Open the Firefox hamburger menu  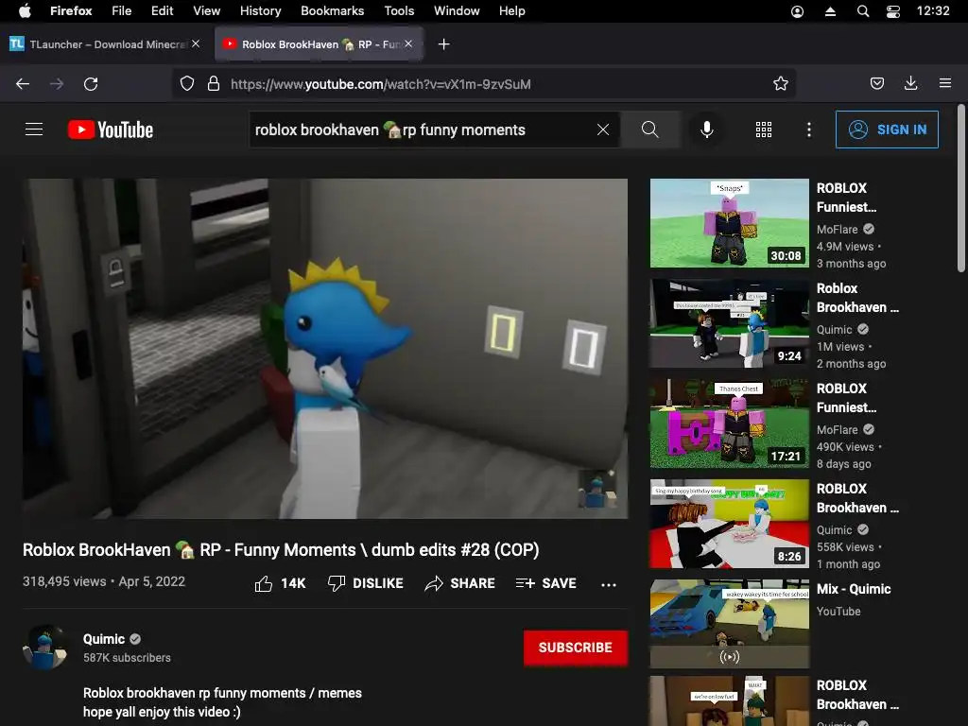pyautogui.click(x=944, y=83)
